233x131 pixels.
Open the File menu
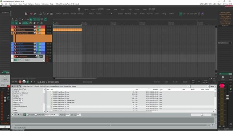tap(2, 4)
